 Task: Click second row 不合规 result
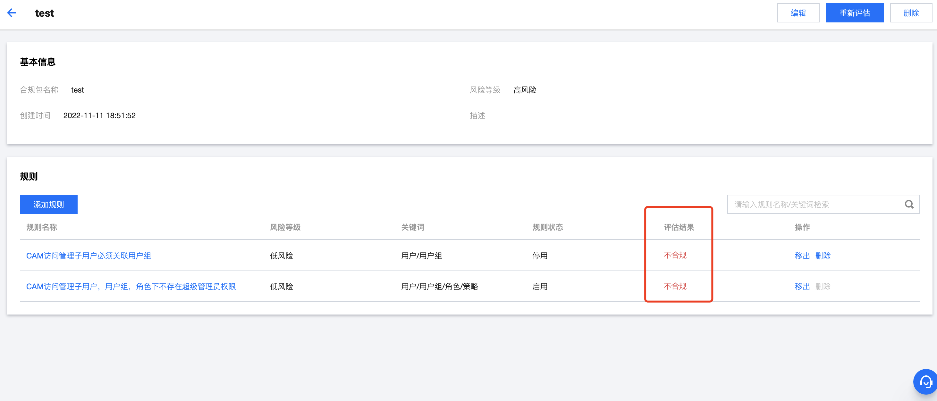point(675,286)
